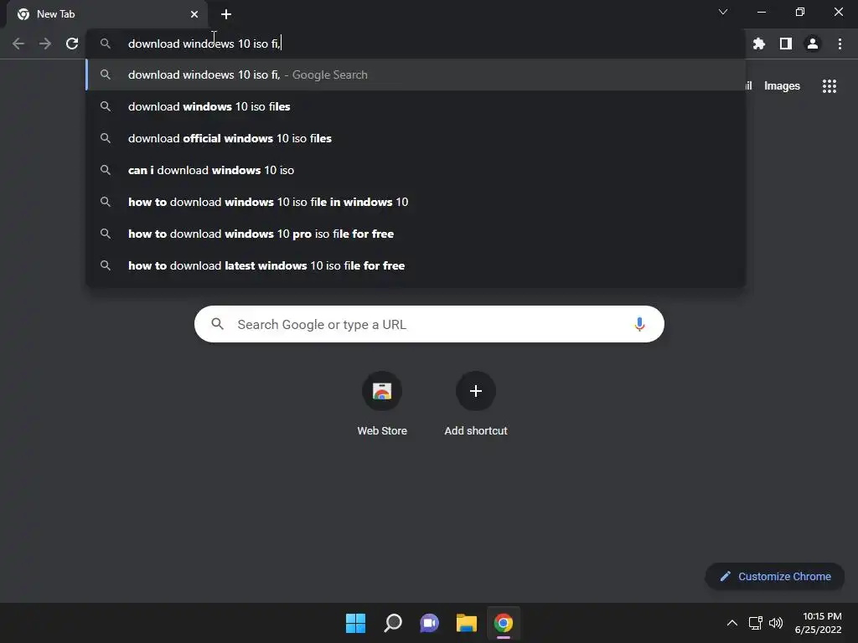This screenshot has height=643, width=858.
Task: Open the network tray icon
Action: [756, 623]
